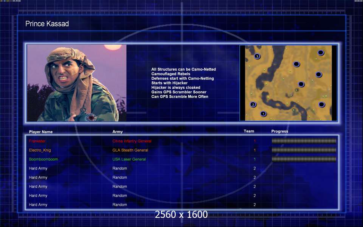Click the "Army" column header

pyautogui.click(x=118, y=132)
